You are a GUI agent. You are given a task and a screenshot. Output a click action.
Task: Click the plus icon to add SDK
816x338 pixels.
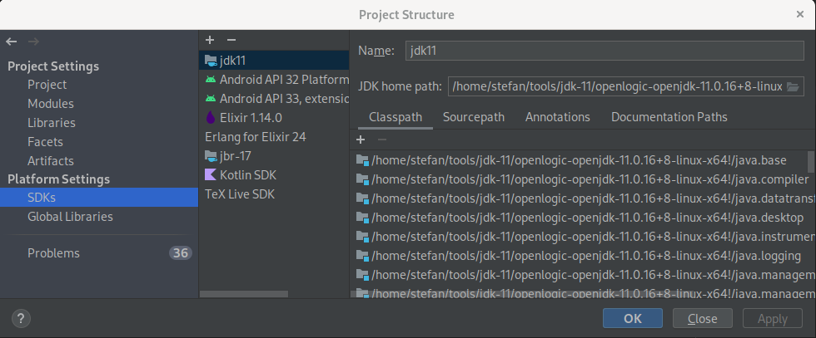(210, 40)
